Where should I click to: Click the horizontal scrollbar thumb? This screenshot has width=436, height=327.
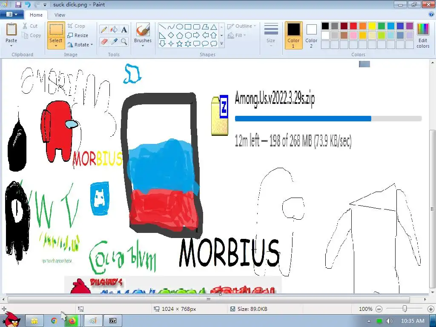point(209,299)
